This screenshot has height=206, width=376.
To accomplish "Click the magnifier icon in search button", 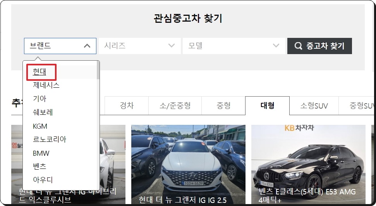I will [x=298, y=46].
